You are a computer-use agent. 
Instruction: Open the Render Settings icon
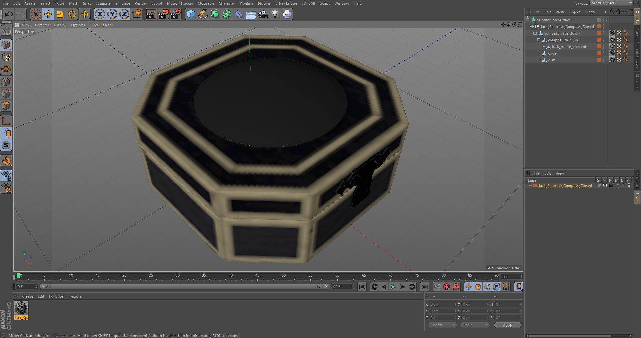click(176, 14)
